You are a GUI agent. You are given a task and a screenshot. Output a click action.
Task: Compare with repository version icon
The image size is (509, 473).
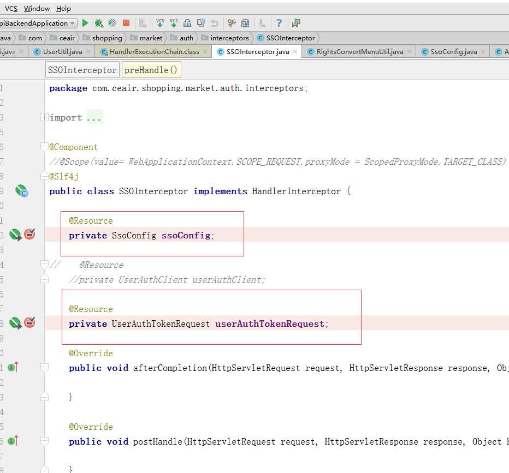coord(187,23)
